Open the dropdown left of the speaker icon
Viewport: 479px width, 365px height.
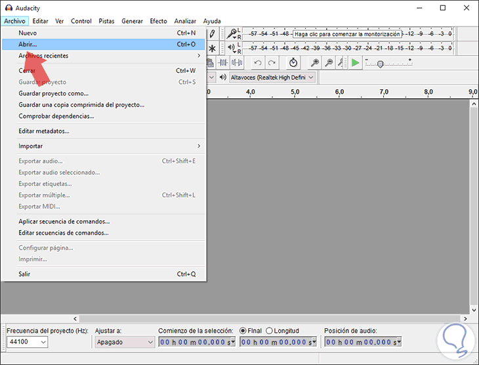click(211, 77)
